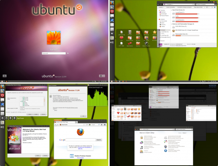Select BD-ROM Drive (G:) Virtual CloneDrive
The height and width of the screenshot is (166, 218).
(185, 30)
